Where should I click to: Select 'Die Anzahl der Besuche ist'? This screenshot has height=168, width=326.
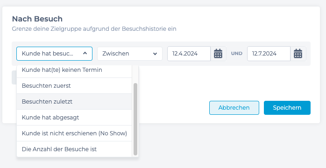(74, 149)
